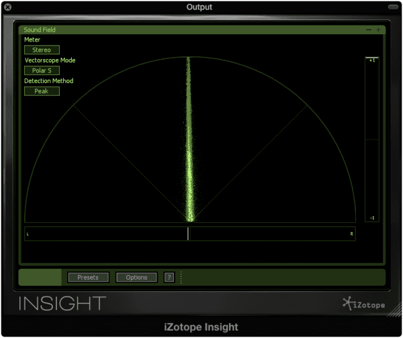403x338 pixels.
Task: Click the L/R balance meter bar
Action: coord(189,233)
